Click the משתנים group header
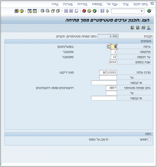This screenshot has height=167, width=157. pyautogui.click(x=79, y=41)
